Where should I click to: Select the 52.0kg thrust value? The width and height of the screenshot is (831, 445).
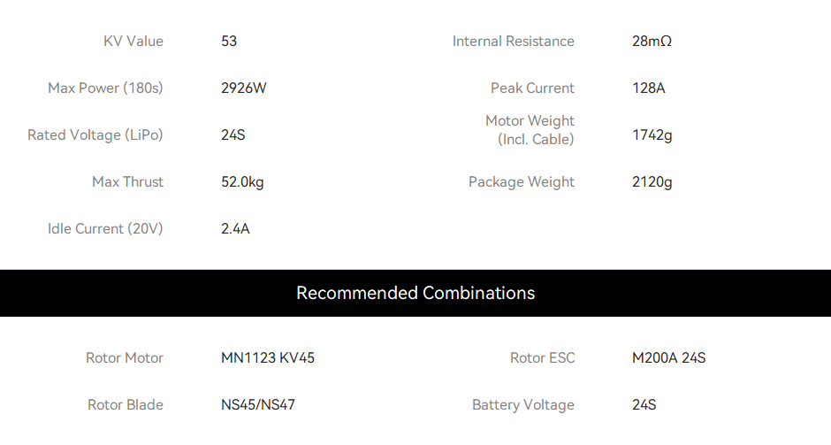click(x=242, y=182)
